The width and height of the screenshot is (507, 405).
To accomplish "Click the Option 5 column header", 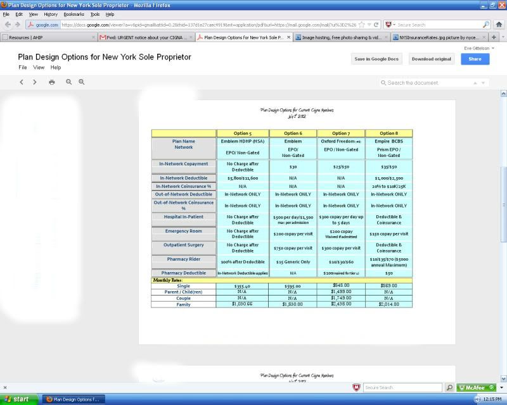I will (x=243, y=134).
